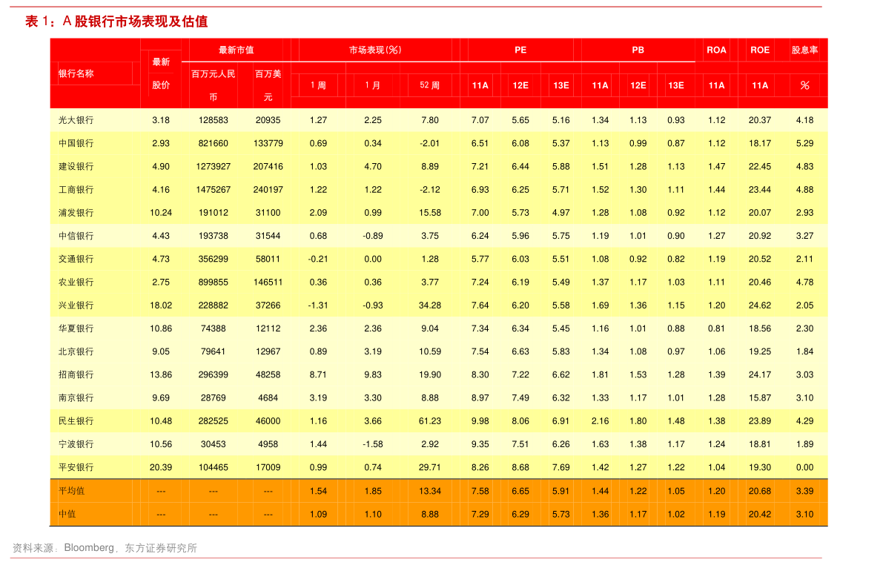Click the 中值 summary row label
This screenshot has width=883, height=568.
pos(67,514)
